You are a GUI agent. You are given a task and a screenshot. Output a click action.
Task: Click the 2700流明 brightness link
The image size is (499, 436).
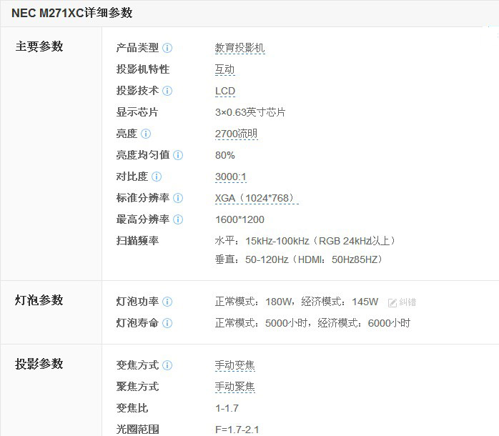pyautogui.click(x=236, y=134)
